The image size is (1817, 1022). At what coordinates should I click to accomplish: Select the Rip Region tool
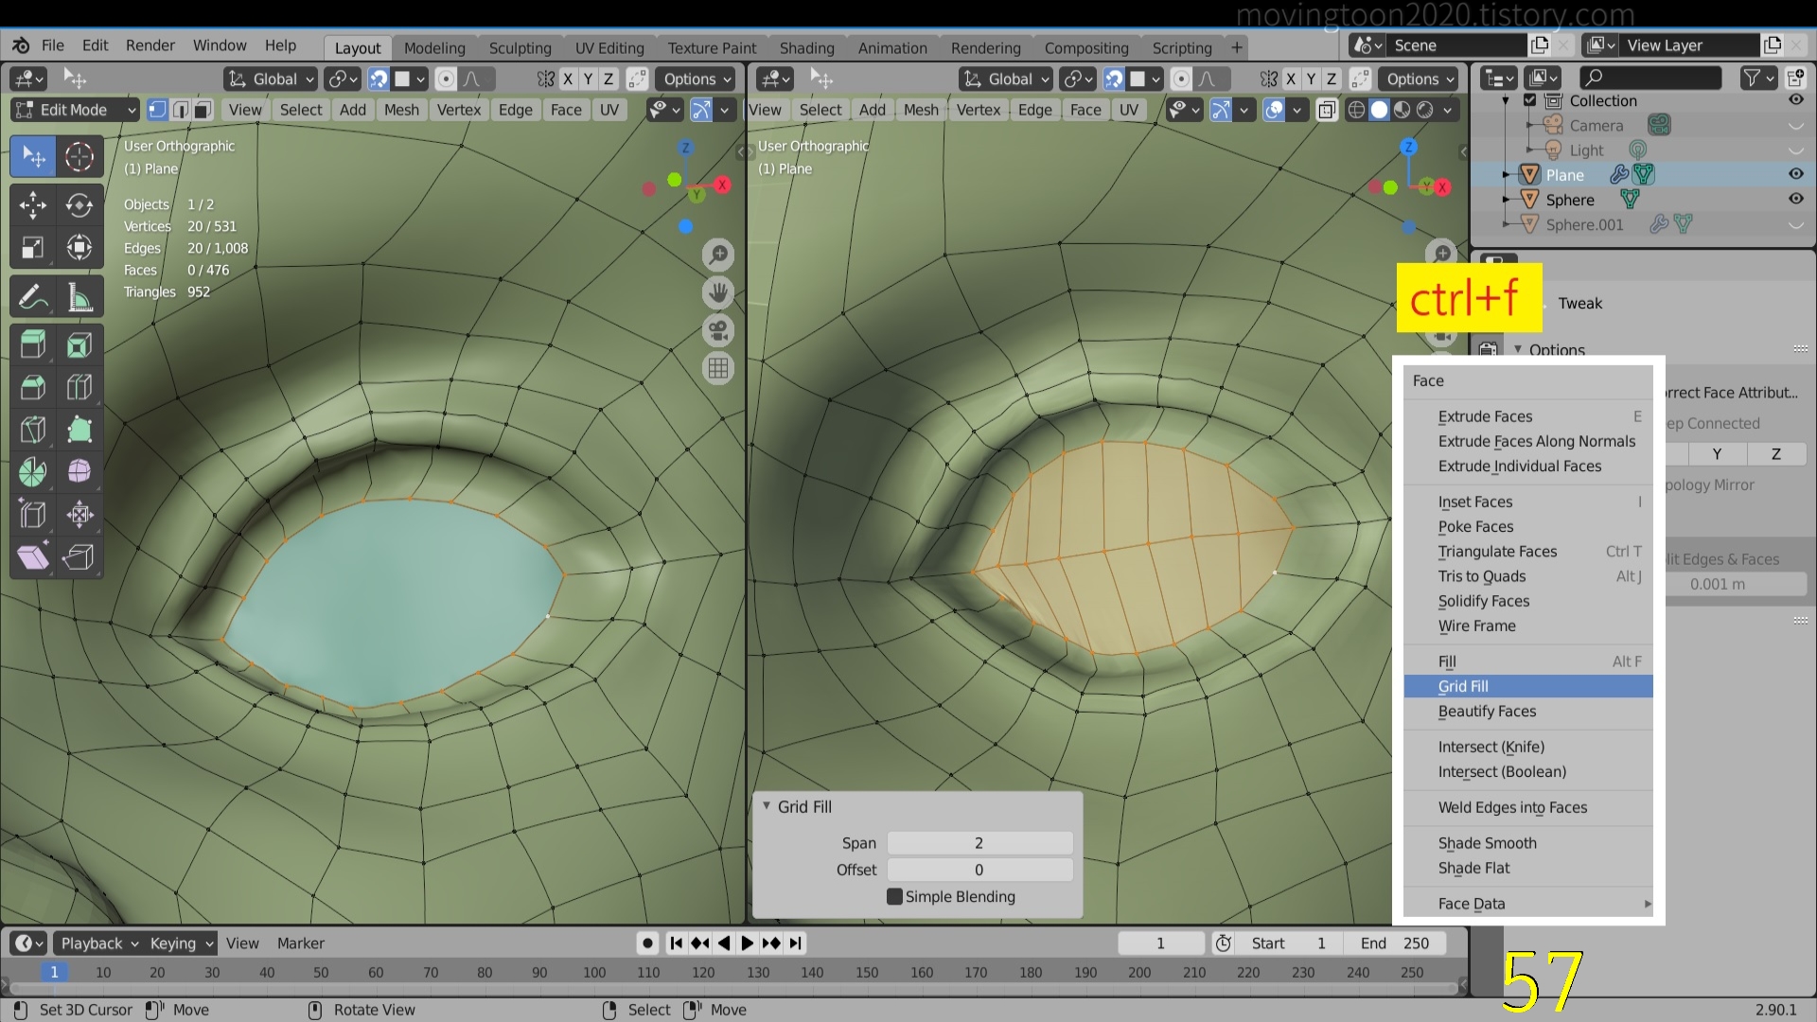(79, 556)
